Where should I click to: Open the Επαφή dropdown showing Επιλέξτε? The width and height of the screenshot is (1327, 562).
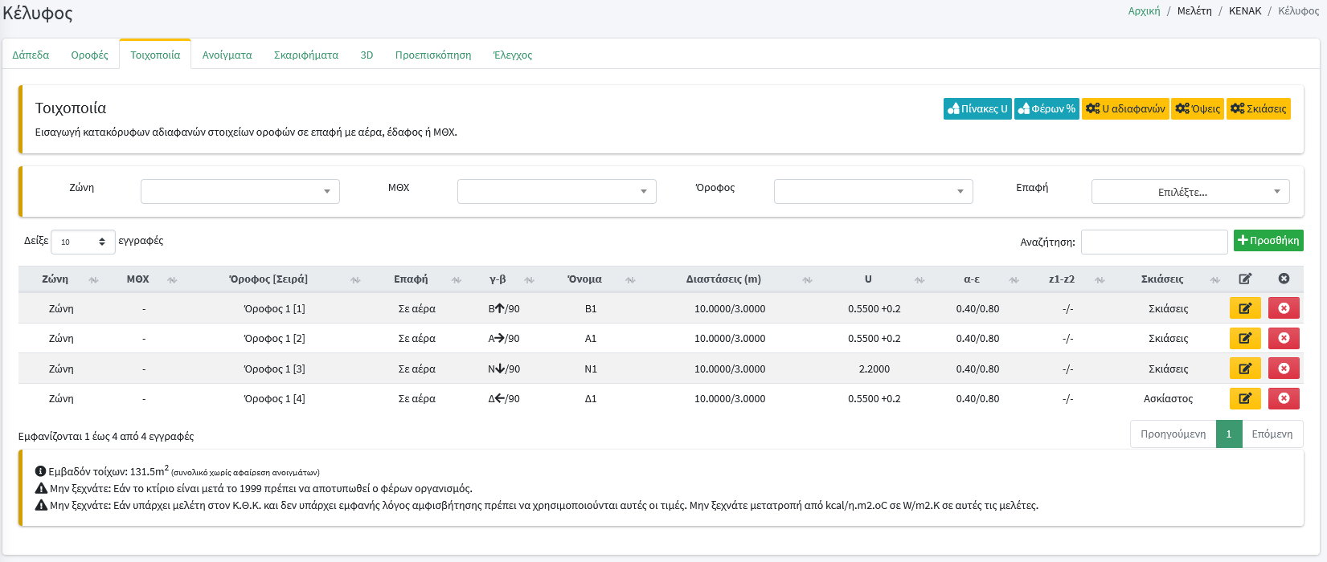[1190, 192]
